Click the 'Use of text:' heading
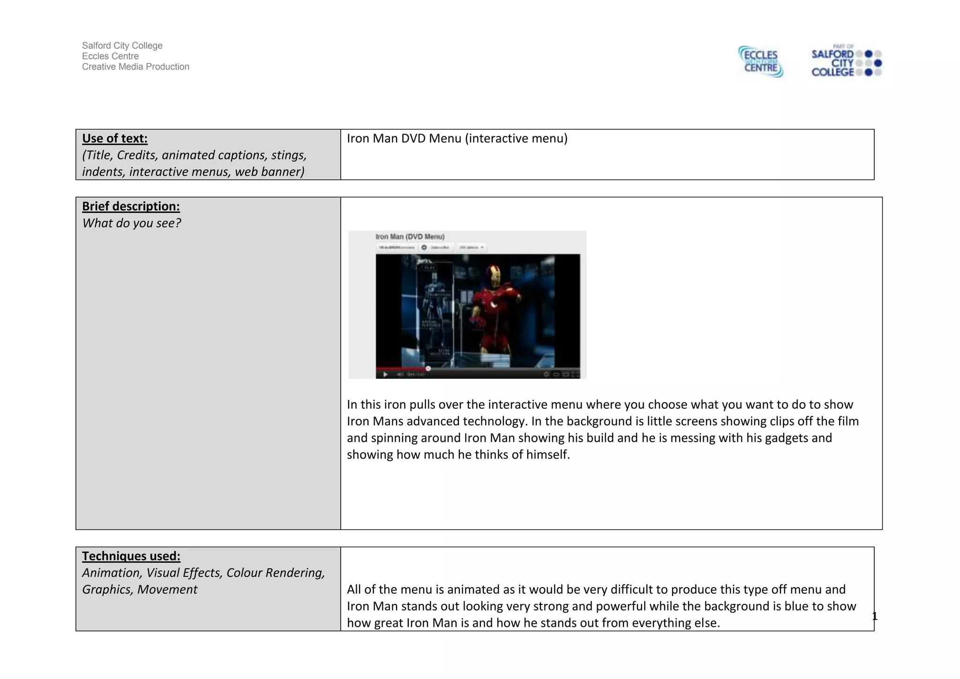 coord(115,138)
